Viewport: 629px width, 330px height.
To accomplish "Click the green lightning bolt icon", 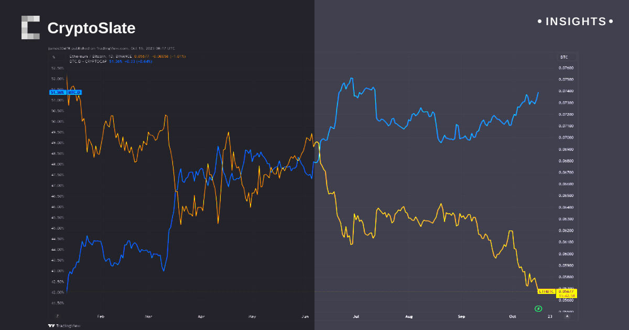I will tap(538, 309).
